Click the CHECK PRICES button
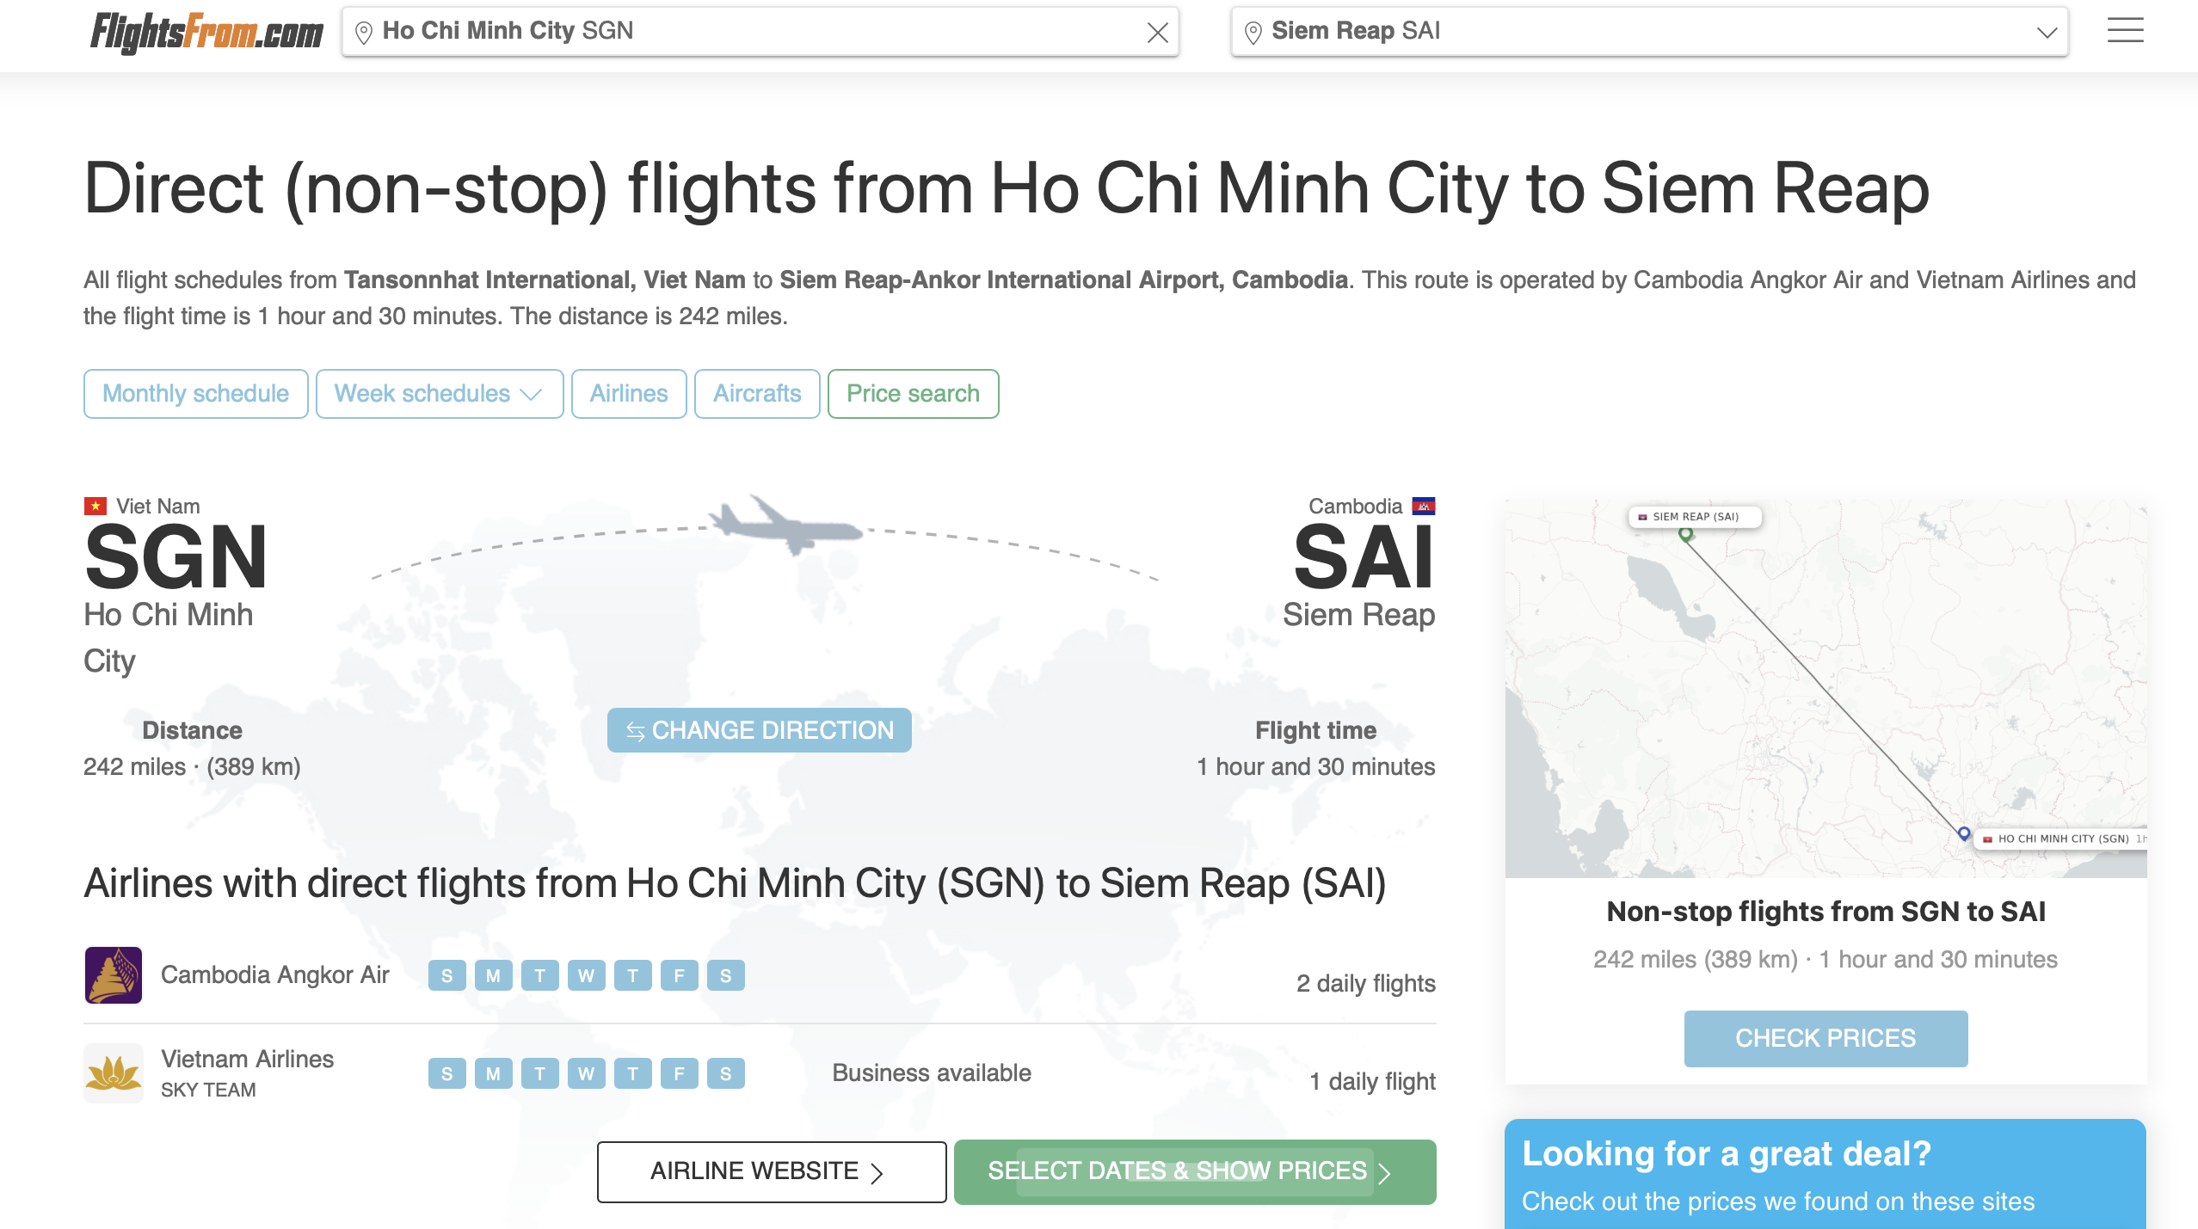Screen dimensions: 2198x1229 click(1826, 1038)
